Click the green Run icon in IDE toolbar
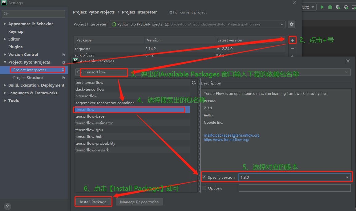The height and width of the screenshot is (211, 356). 322,7
